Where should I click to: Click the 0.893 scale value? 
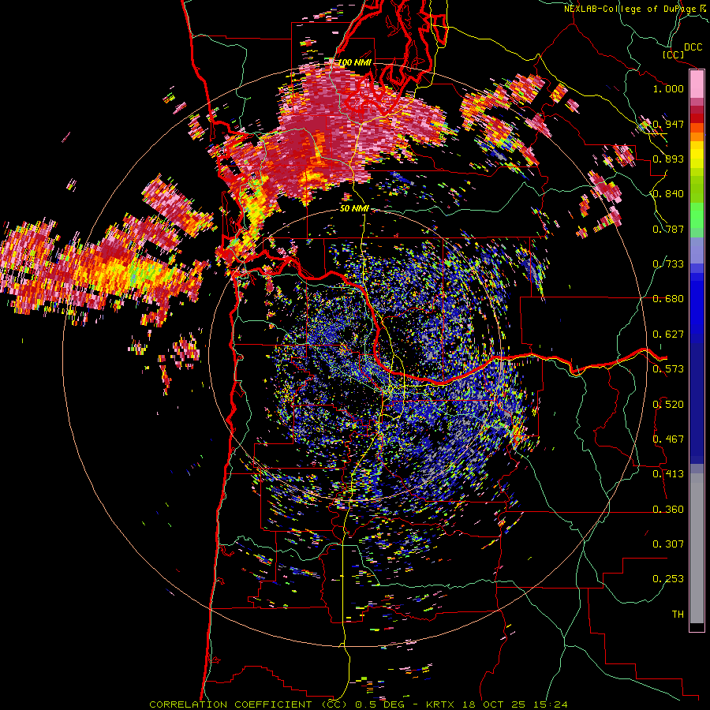pos(668,159)
